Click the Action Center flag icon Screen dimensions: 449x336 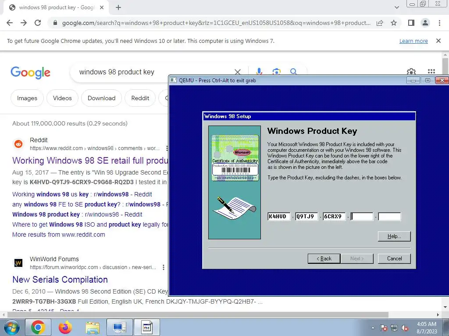tap(384, 328)
